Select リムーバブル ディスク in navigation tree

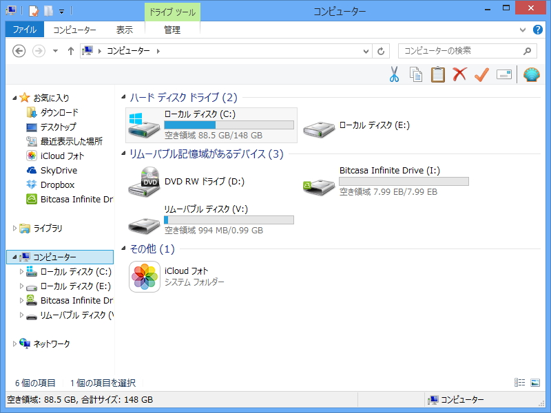tap(70, 315)
